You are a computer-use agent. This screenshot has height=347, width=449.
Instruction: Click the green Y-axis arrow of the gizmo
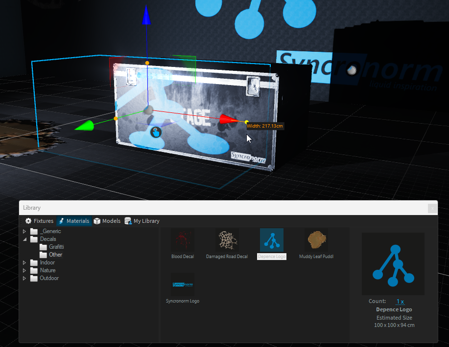click(84, 126)
